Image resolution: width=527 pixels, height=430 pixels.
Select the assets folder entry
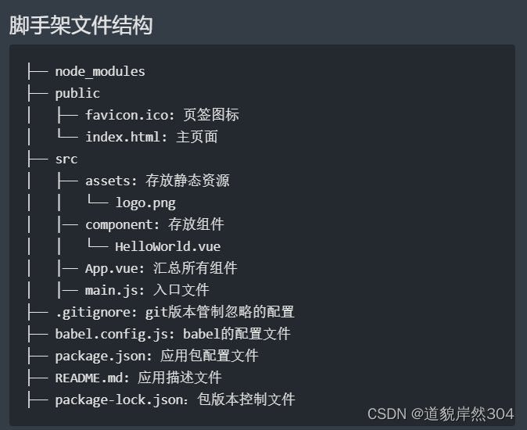tap(108, 181)
